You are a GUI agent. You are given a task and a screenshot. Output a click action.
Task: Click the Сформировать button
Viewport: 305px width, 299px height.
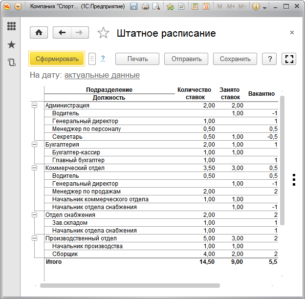pos(57,59)
